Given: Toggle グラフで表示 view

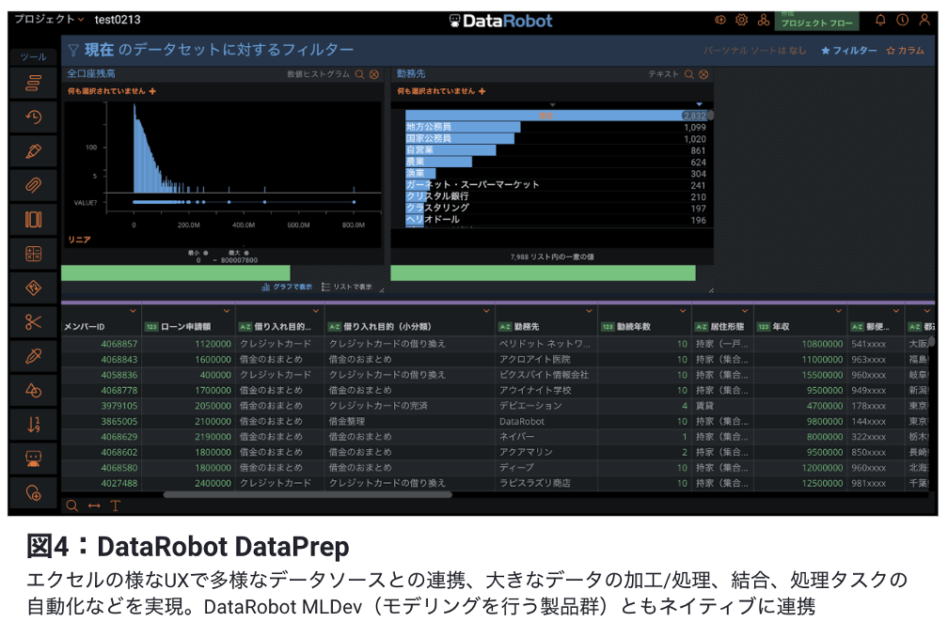Looking at the screenshot, I should click(x=287, y=287).
